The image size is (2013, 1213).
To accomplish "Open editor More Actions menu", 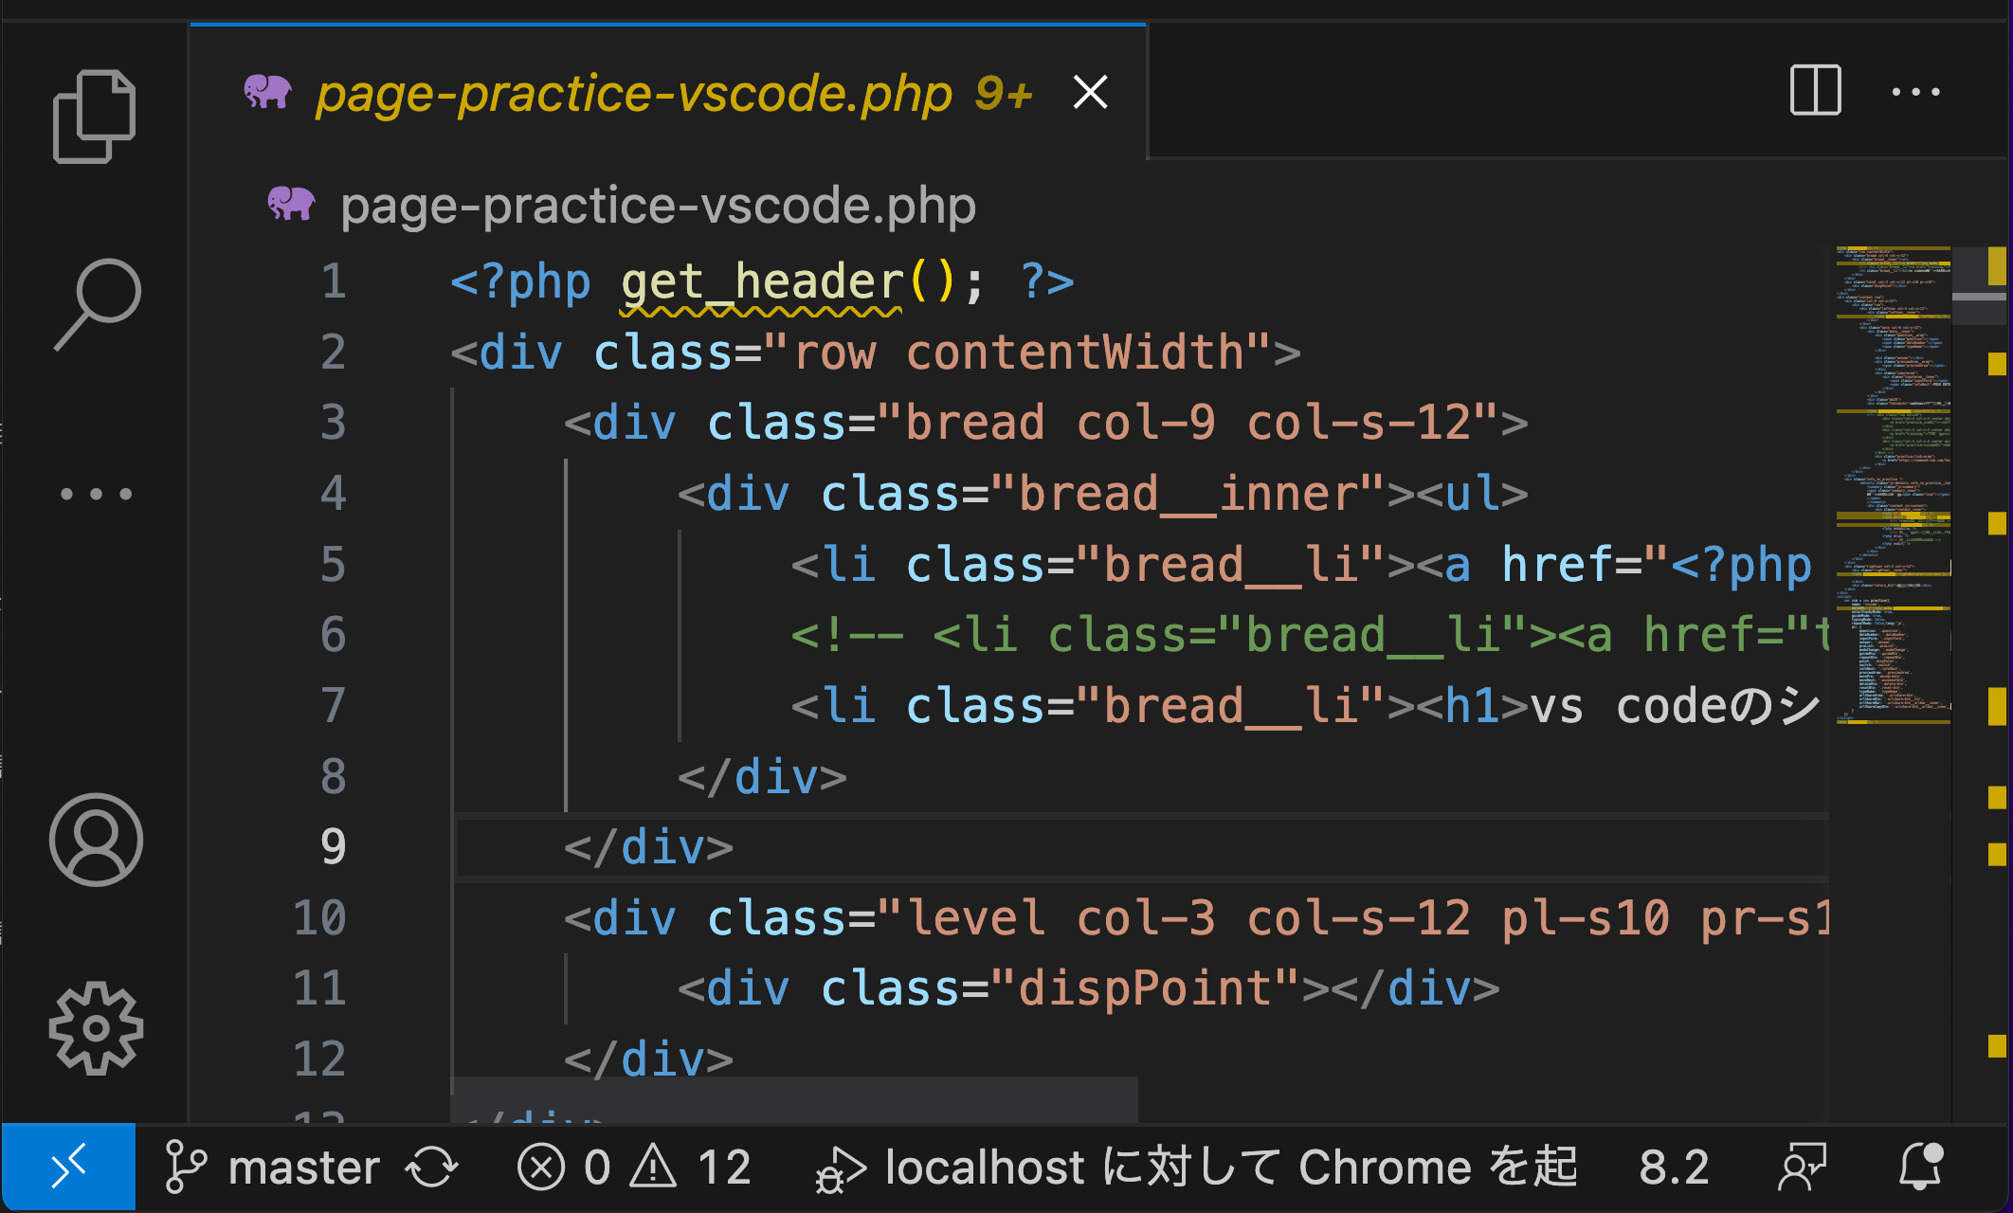I will [1915, 92].
